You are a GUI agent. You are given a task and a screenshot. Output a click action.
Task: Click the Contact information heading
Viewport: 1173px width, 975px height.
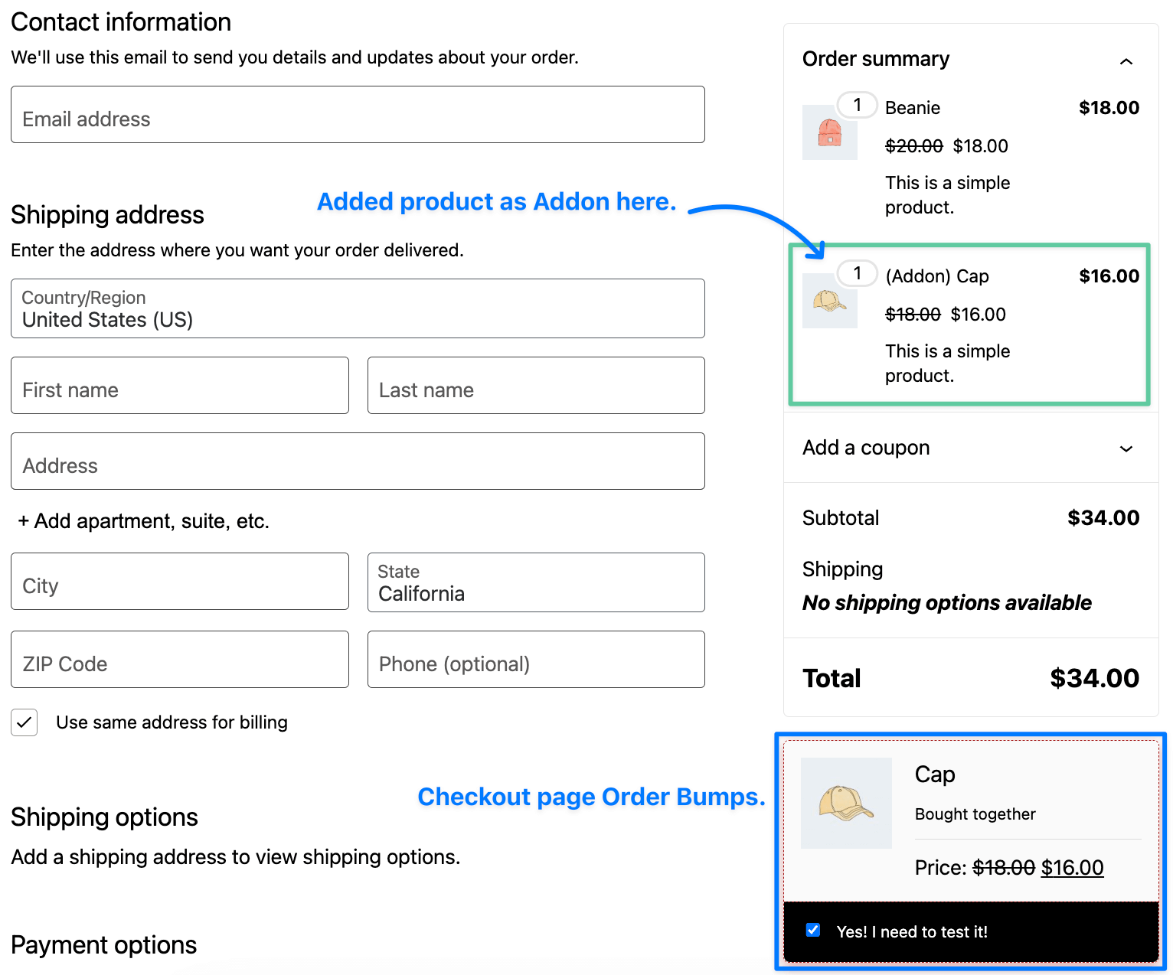tap(121, 22)
